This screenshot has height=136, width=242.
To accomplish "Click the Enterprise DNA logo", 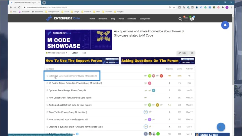I will pos(63,18).
